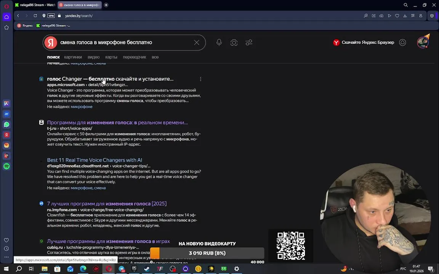The width and height of the screenshot is (439, 274).
Task: Open Yandex image search camera icon
Action: (x=234, y=43)
